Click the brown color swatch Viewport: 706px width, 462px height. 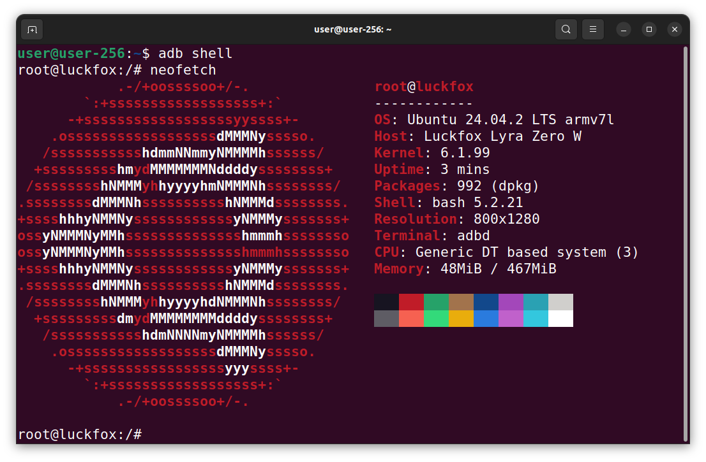(461, 302)
